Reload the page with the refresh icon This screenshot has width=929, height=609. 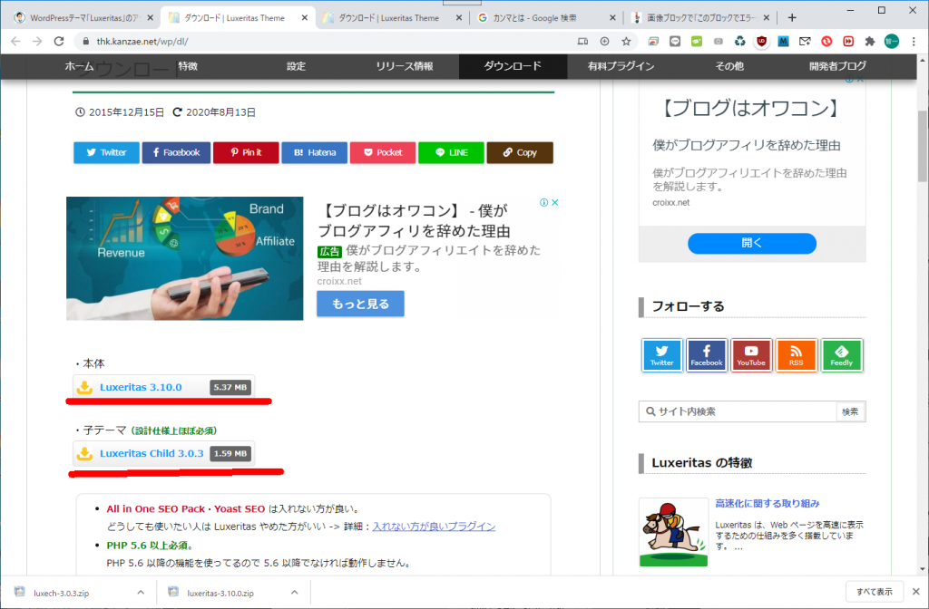(59, 41)
